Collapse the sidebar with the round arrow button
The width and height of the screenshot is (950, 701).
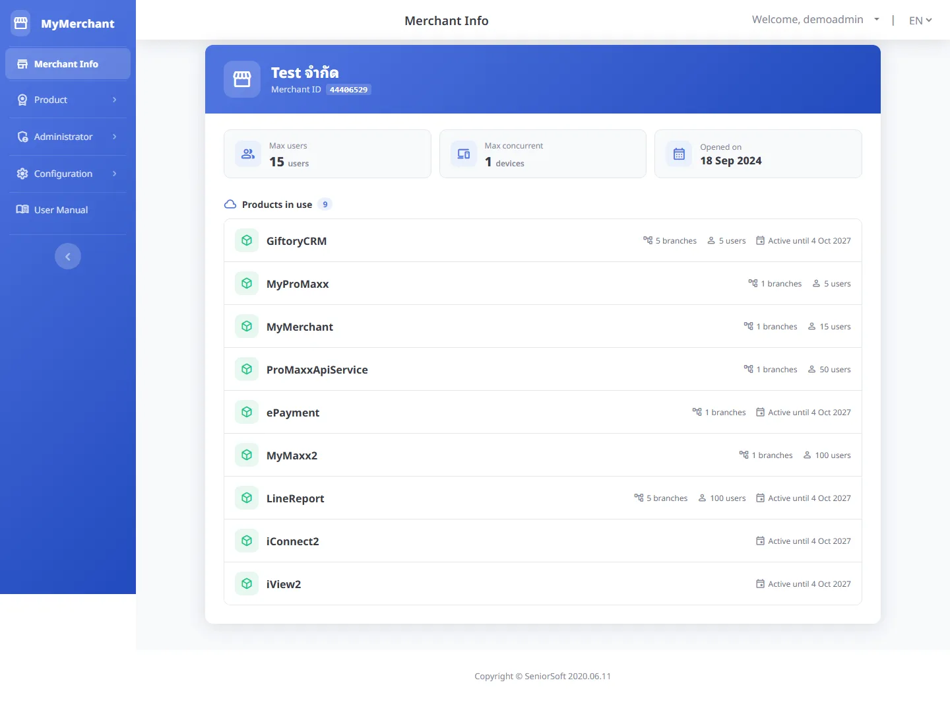(68, 256)
